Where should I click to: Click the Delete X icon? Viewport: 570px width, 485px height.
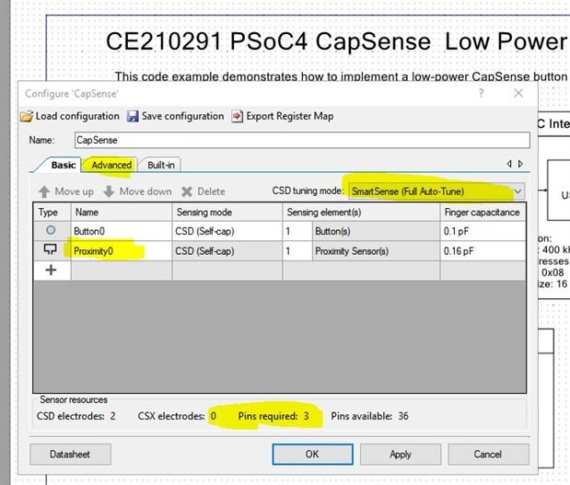[x=187, y=191]
